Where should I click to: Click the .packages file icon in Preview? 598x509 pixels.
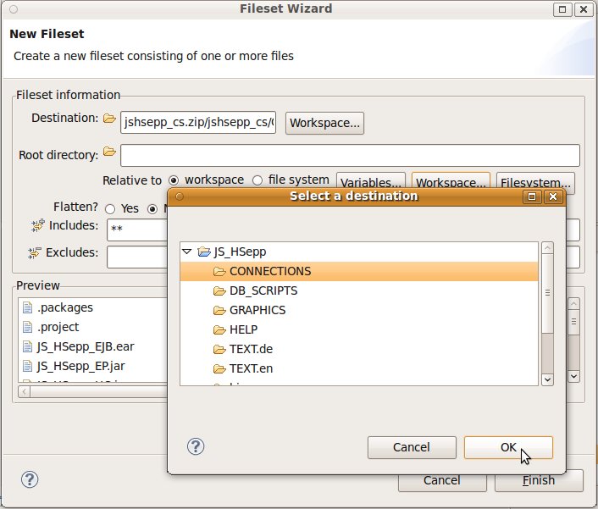[x=27, y=307]
